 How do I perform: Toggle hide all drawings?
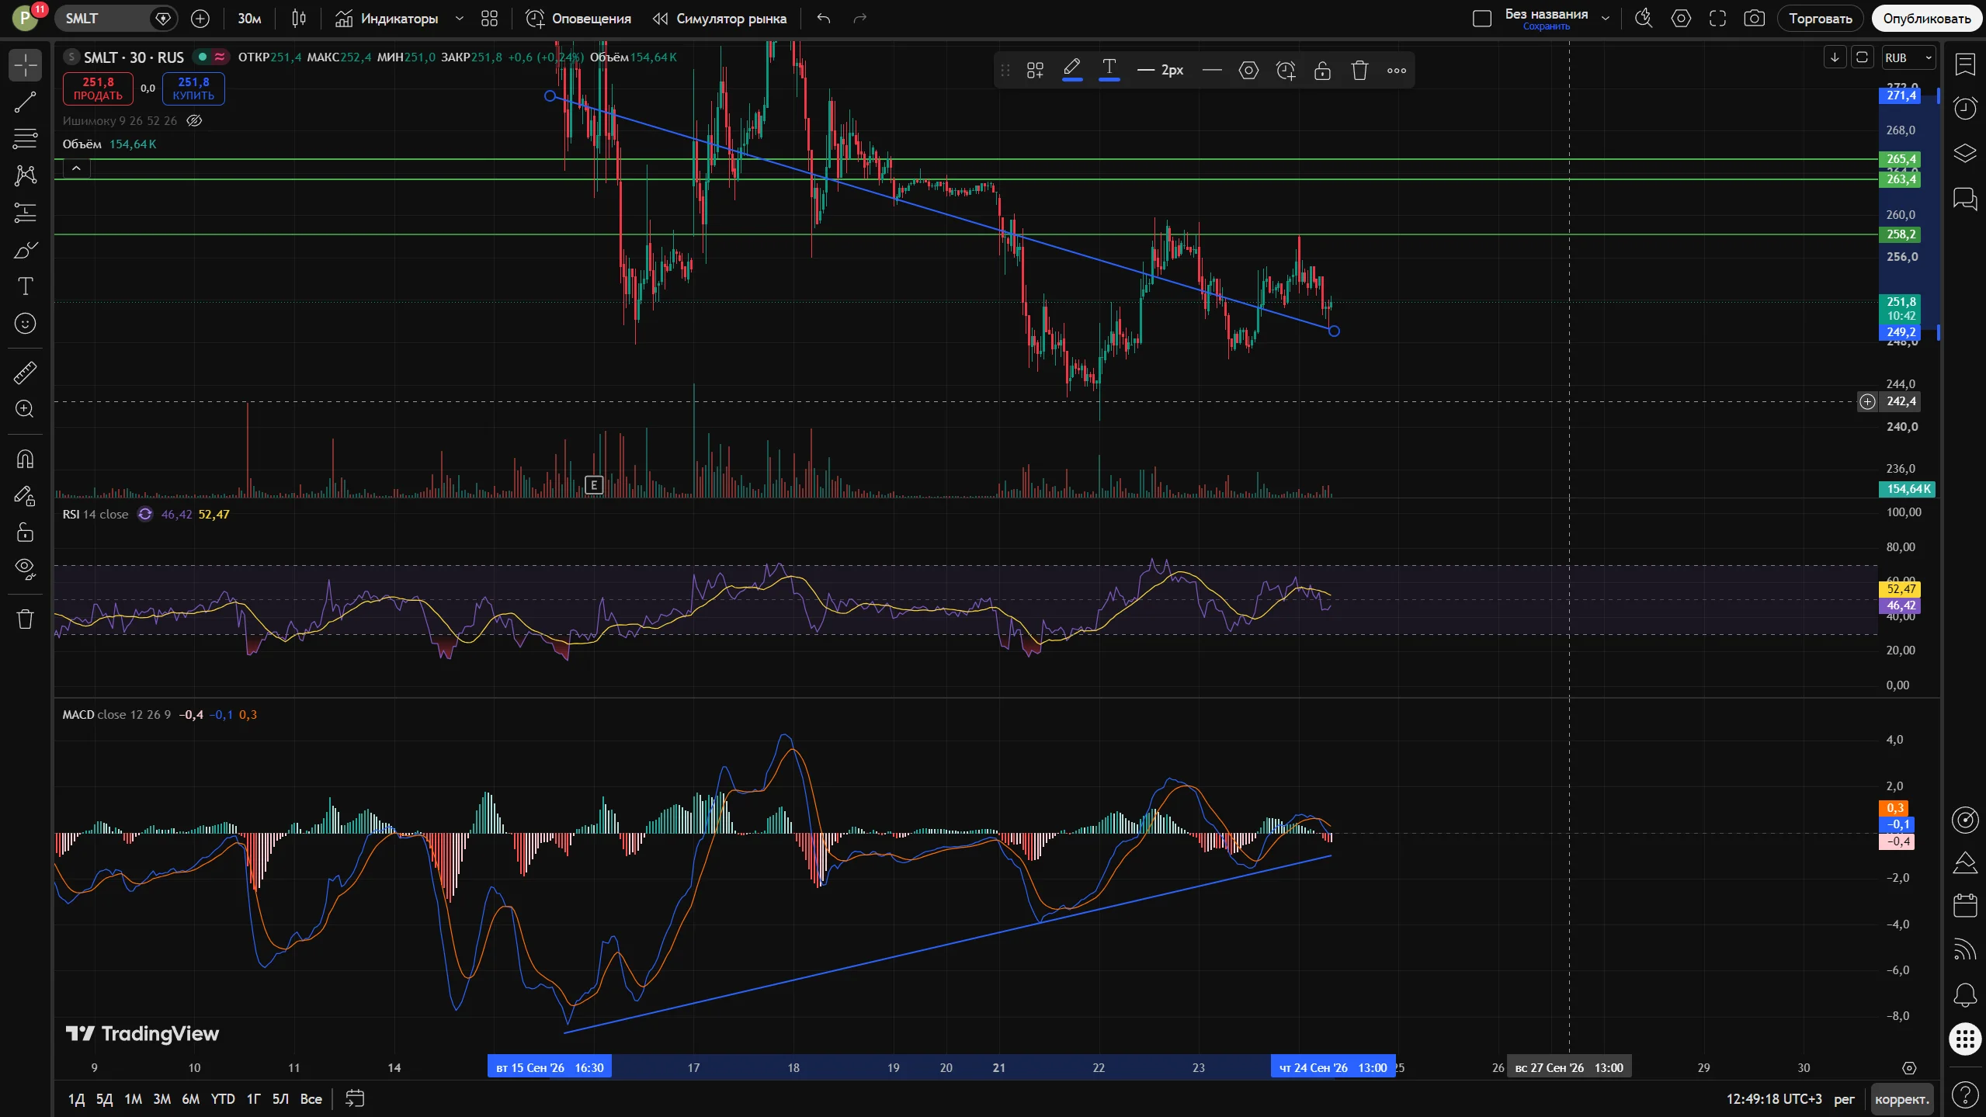tap(26, 570)
